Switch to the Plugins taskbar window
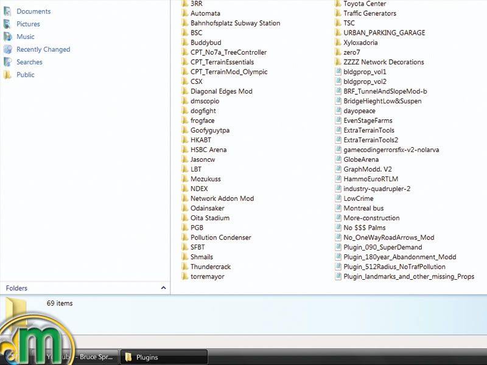 pos(164,357)
